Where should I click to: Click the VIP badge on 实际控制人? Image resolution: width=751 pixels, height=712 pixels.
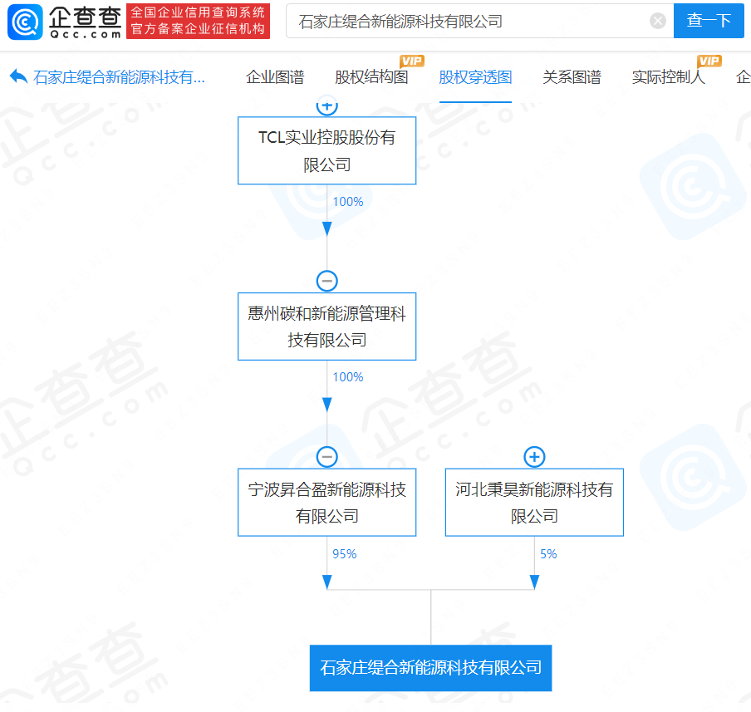709,61
